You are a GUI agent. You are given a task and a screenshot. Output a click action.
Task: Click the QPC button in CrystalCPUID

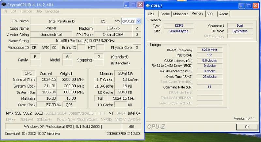28,73
